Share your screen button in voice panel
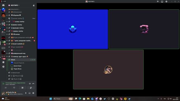 pyautogui.click(x=14, y=88)
